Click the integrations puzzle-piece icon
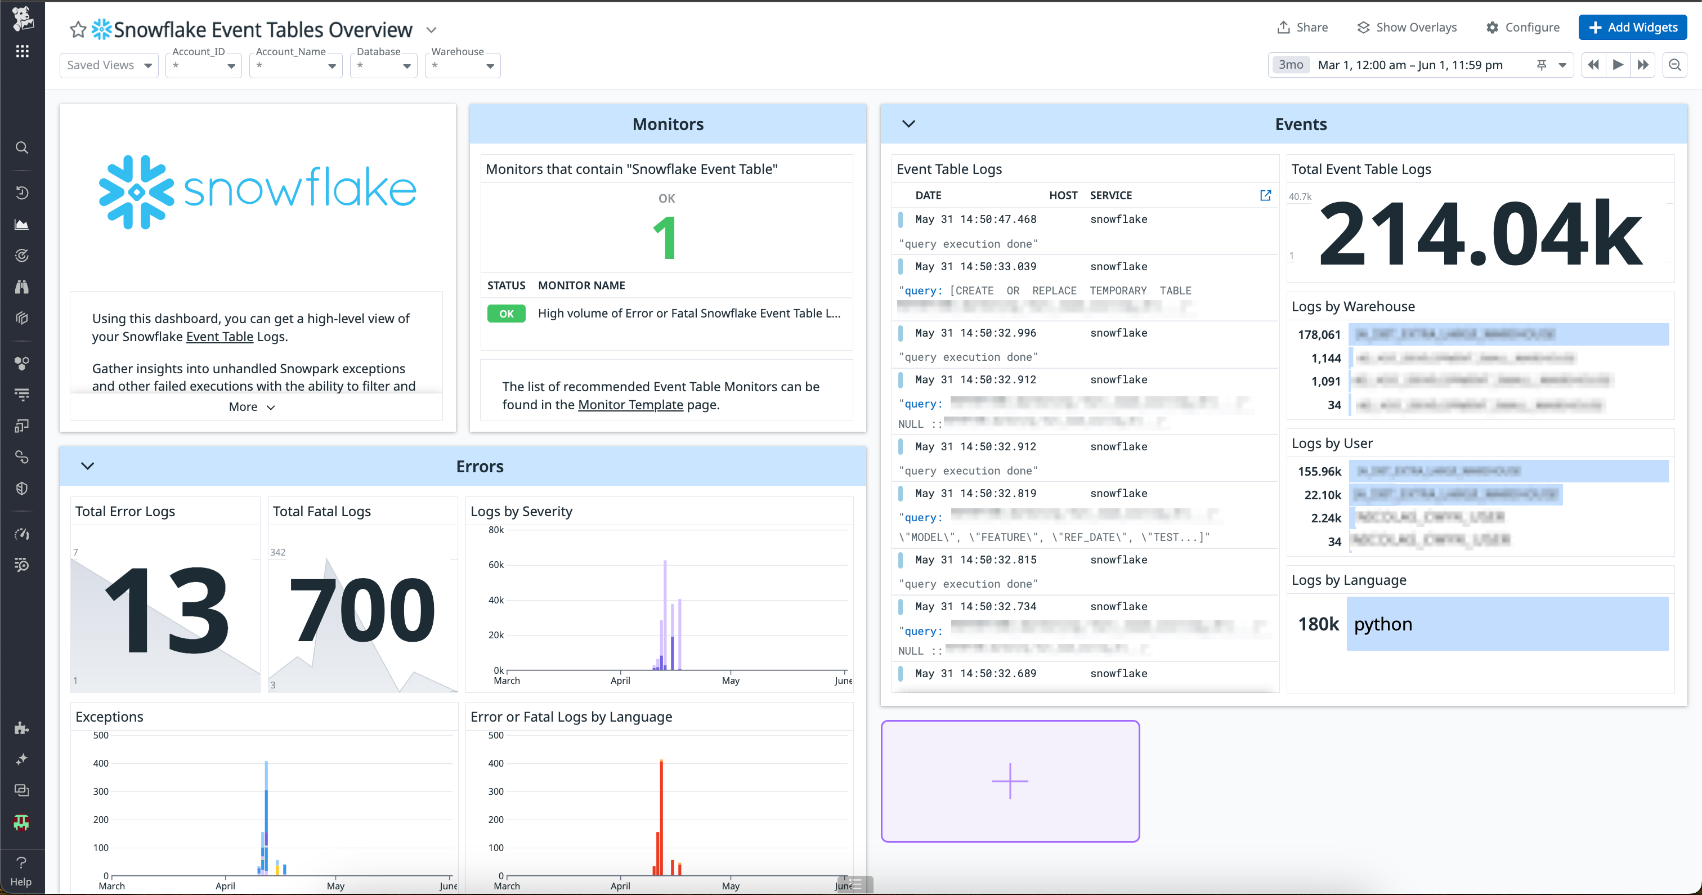Viewport: 1702px width, 895px height. click(x=22, y=728)
